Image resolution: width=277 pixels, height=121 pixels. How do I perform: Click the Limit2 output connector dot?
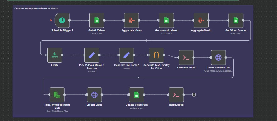tap(62, 55)
